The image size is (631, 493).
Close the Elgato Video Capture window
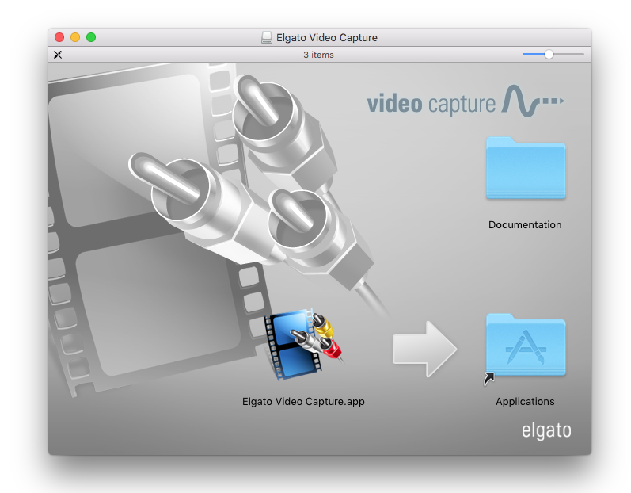pyautogui.click(x=59, y=37)
